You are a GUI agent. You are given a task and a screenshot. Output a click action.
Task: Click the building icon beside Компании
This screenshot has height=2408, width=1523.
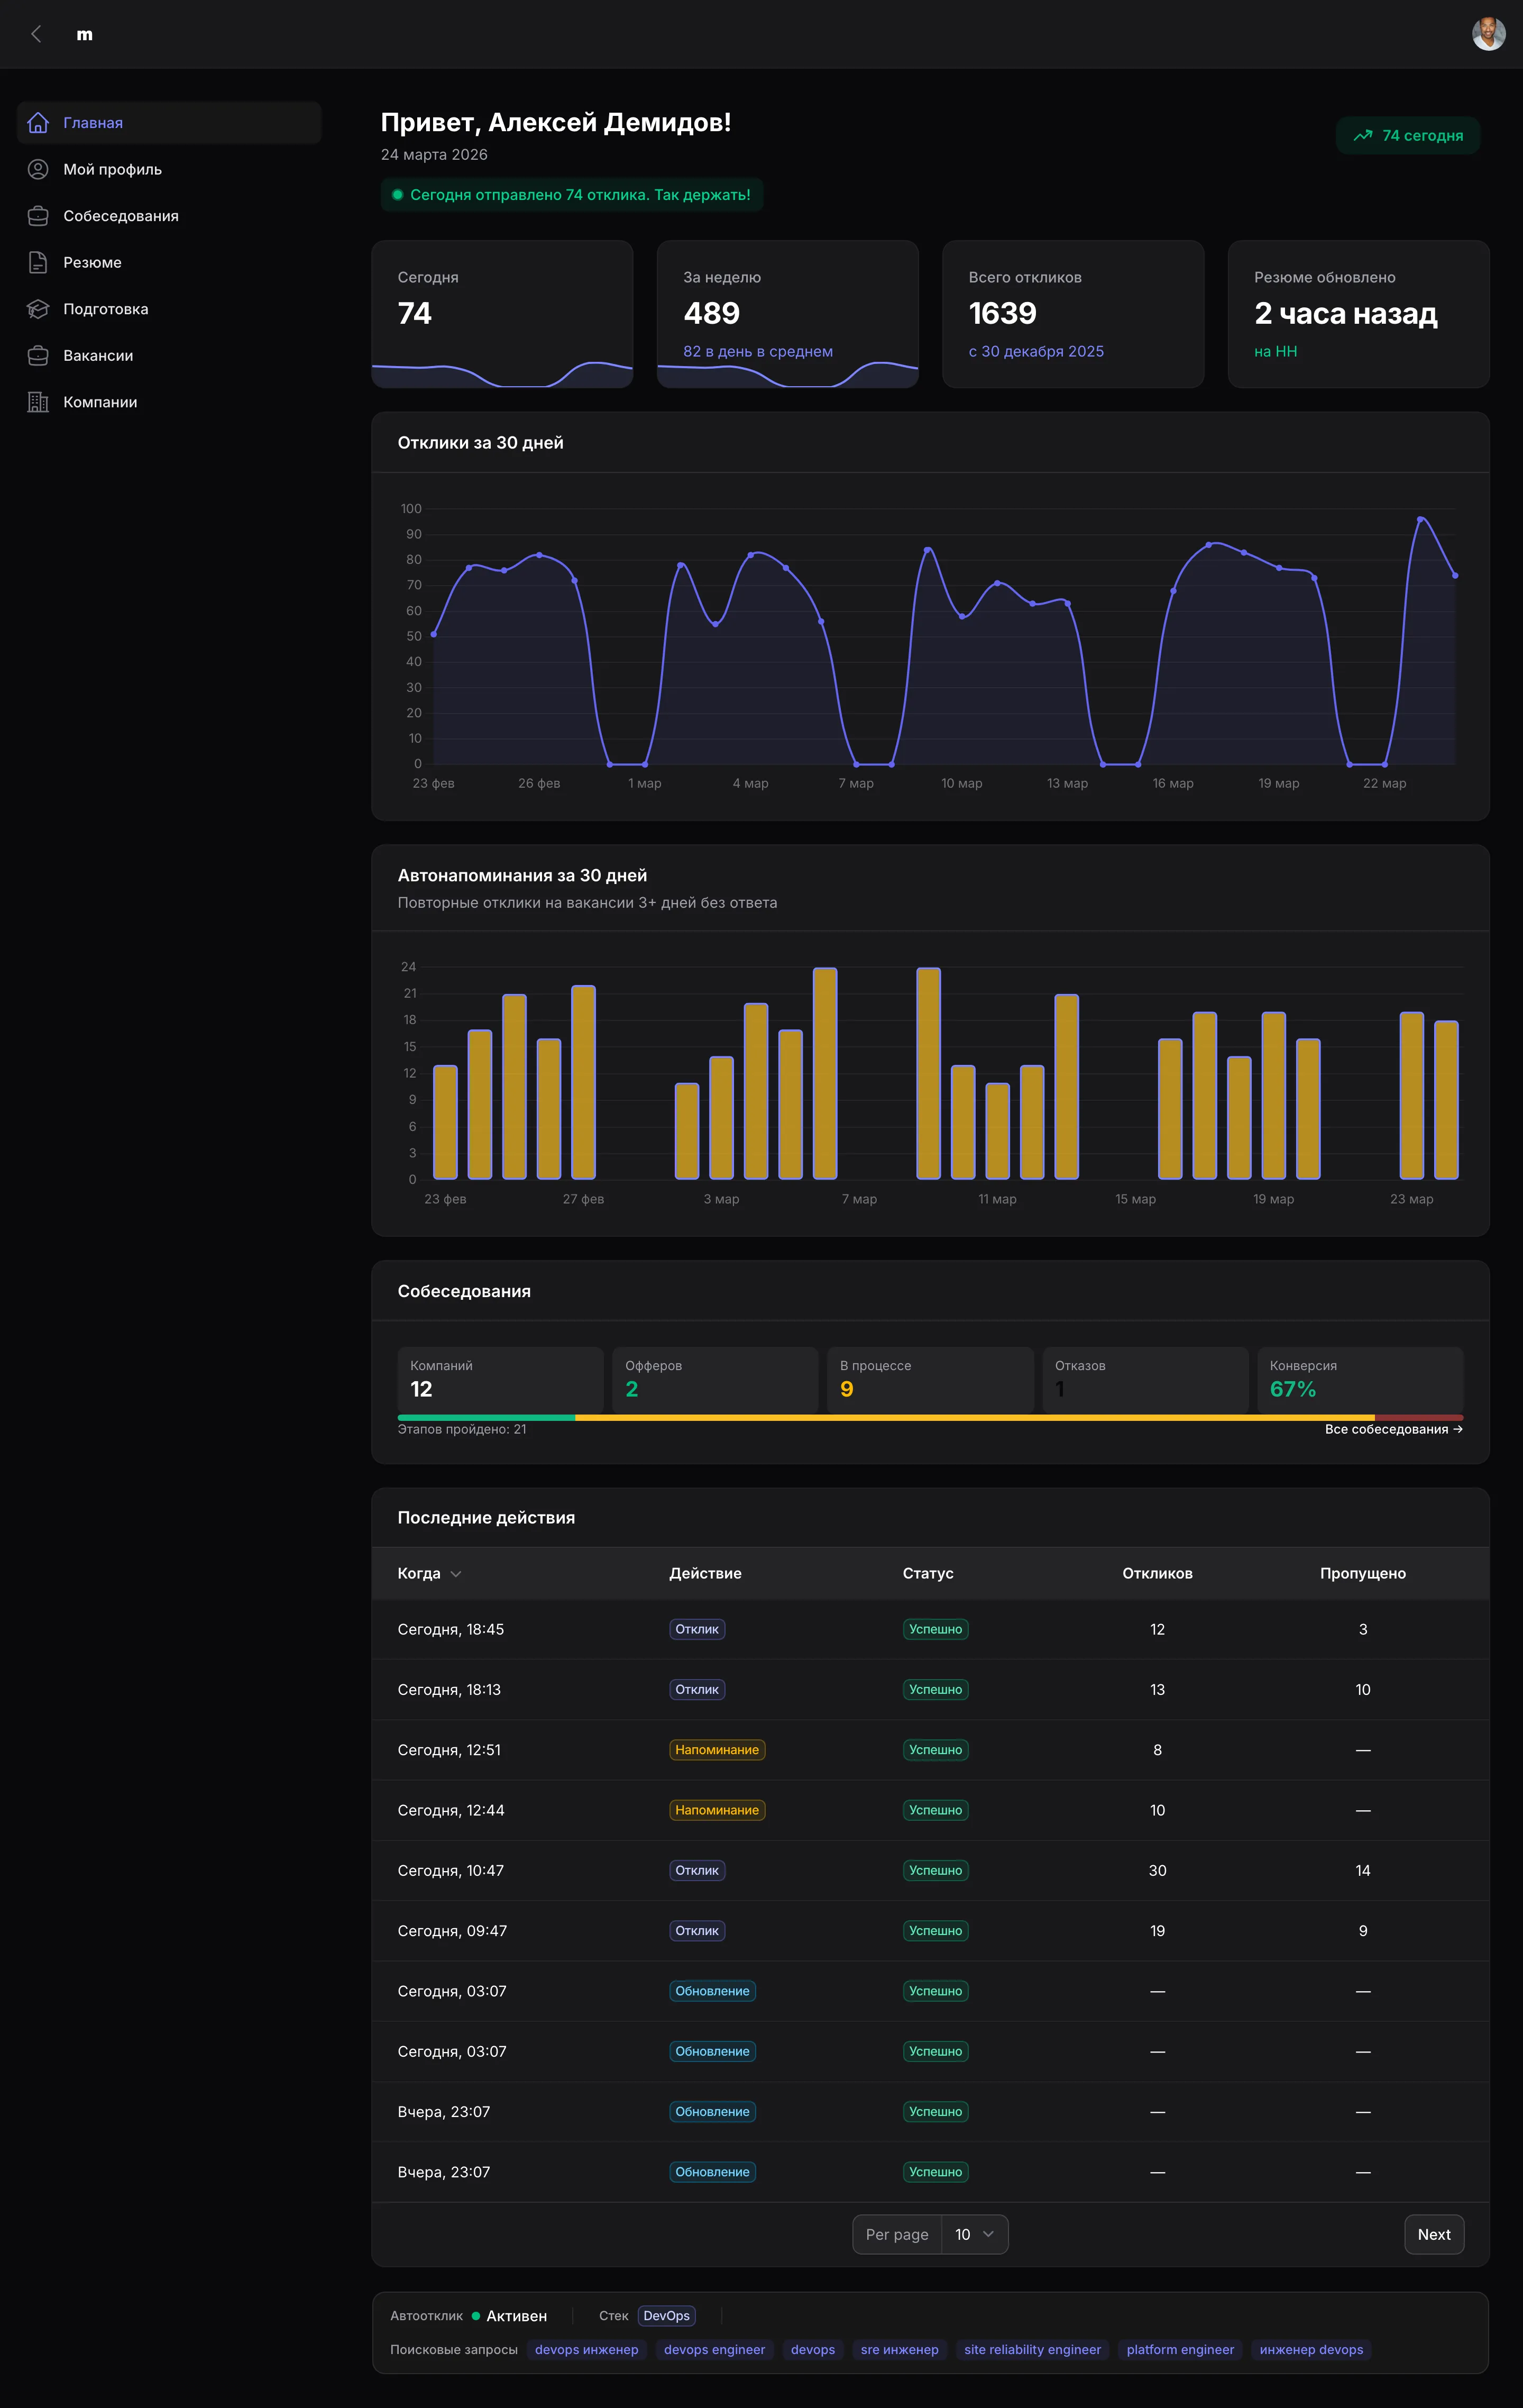[x=38, y=402]
